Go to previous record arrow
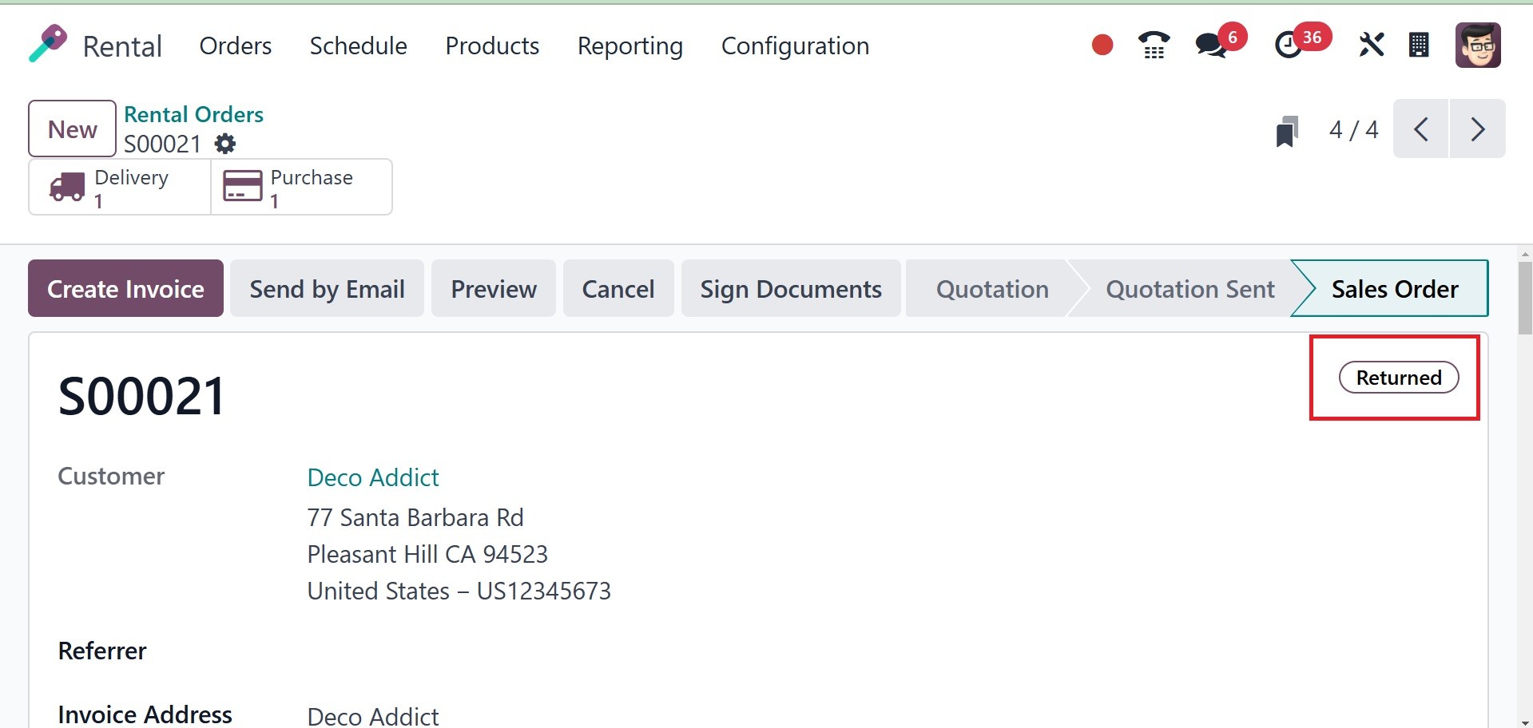This screenshot has width=1533, height=728. coord(1420,129)
